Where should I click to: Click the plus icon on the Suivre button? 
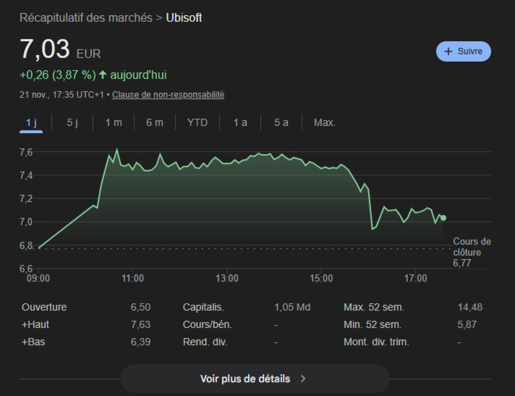[449, 52]
